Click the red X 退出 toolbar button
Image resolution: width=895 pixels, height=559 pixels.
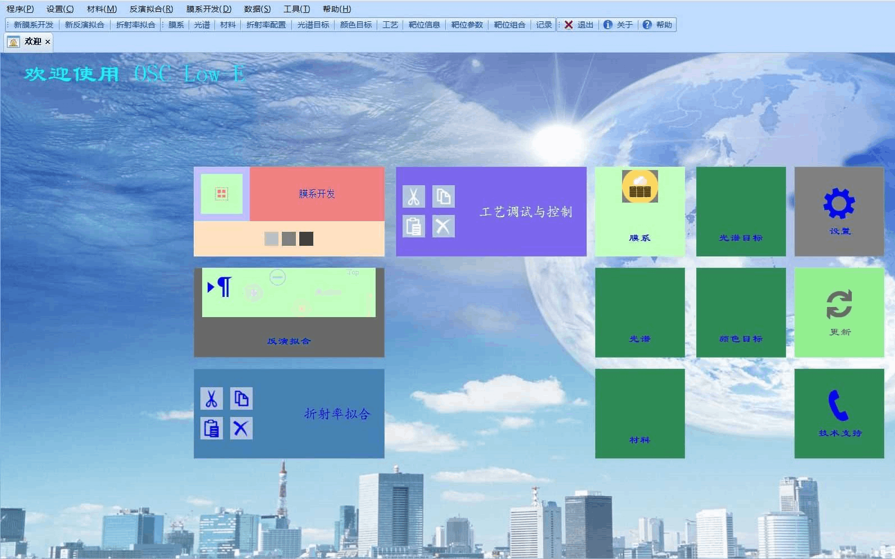click(x=579, y=25)
